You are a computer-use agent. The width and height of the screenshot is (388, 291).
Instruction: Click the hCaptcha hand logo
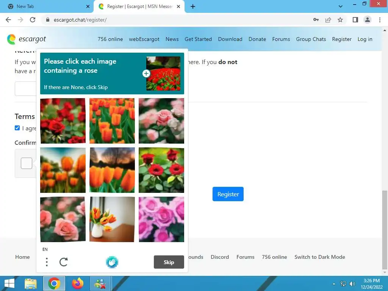click(112, 262)
